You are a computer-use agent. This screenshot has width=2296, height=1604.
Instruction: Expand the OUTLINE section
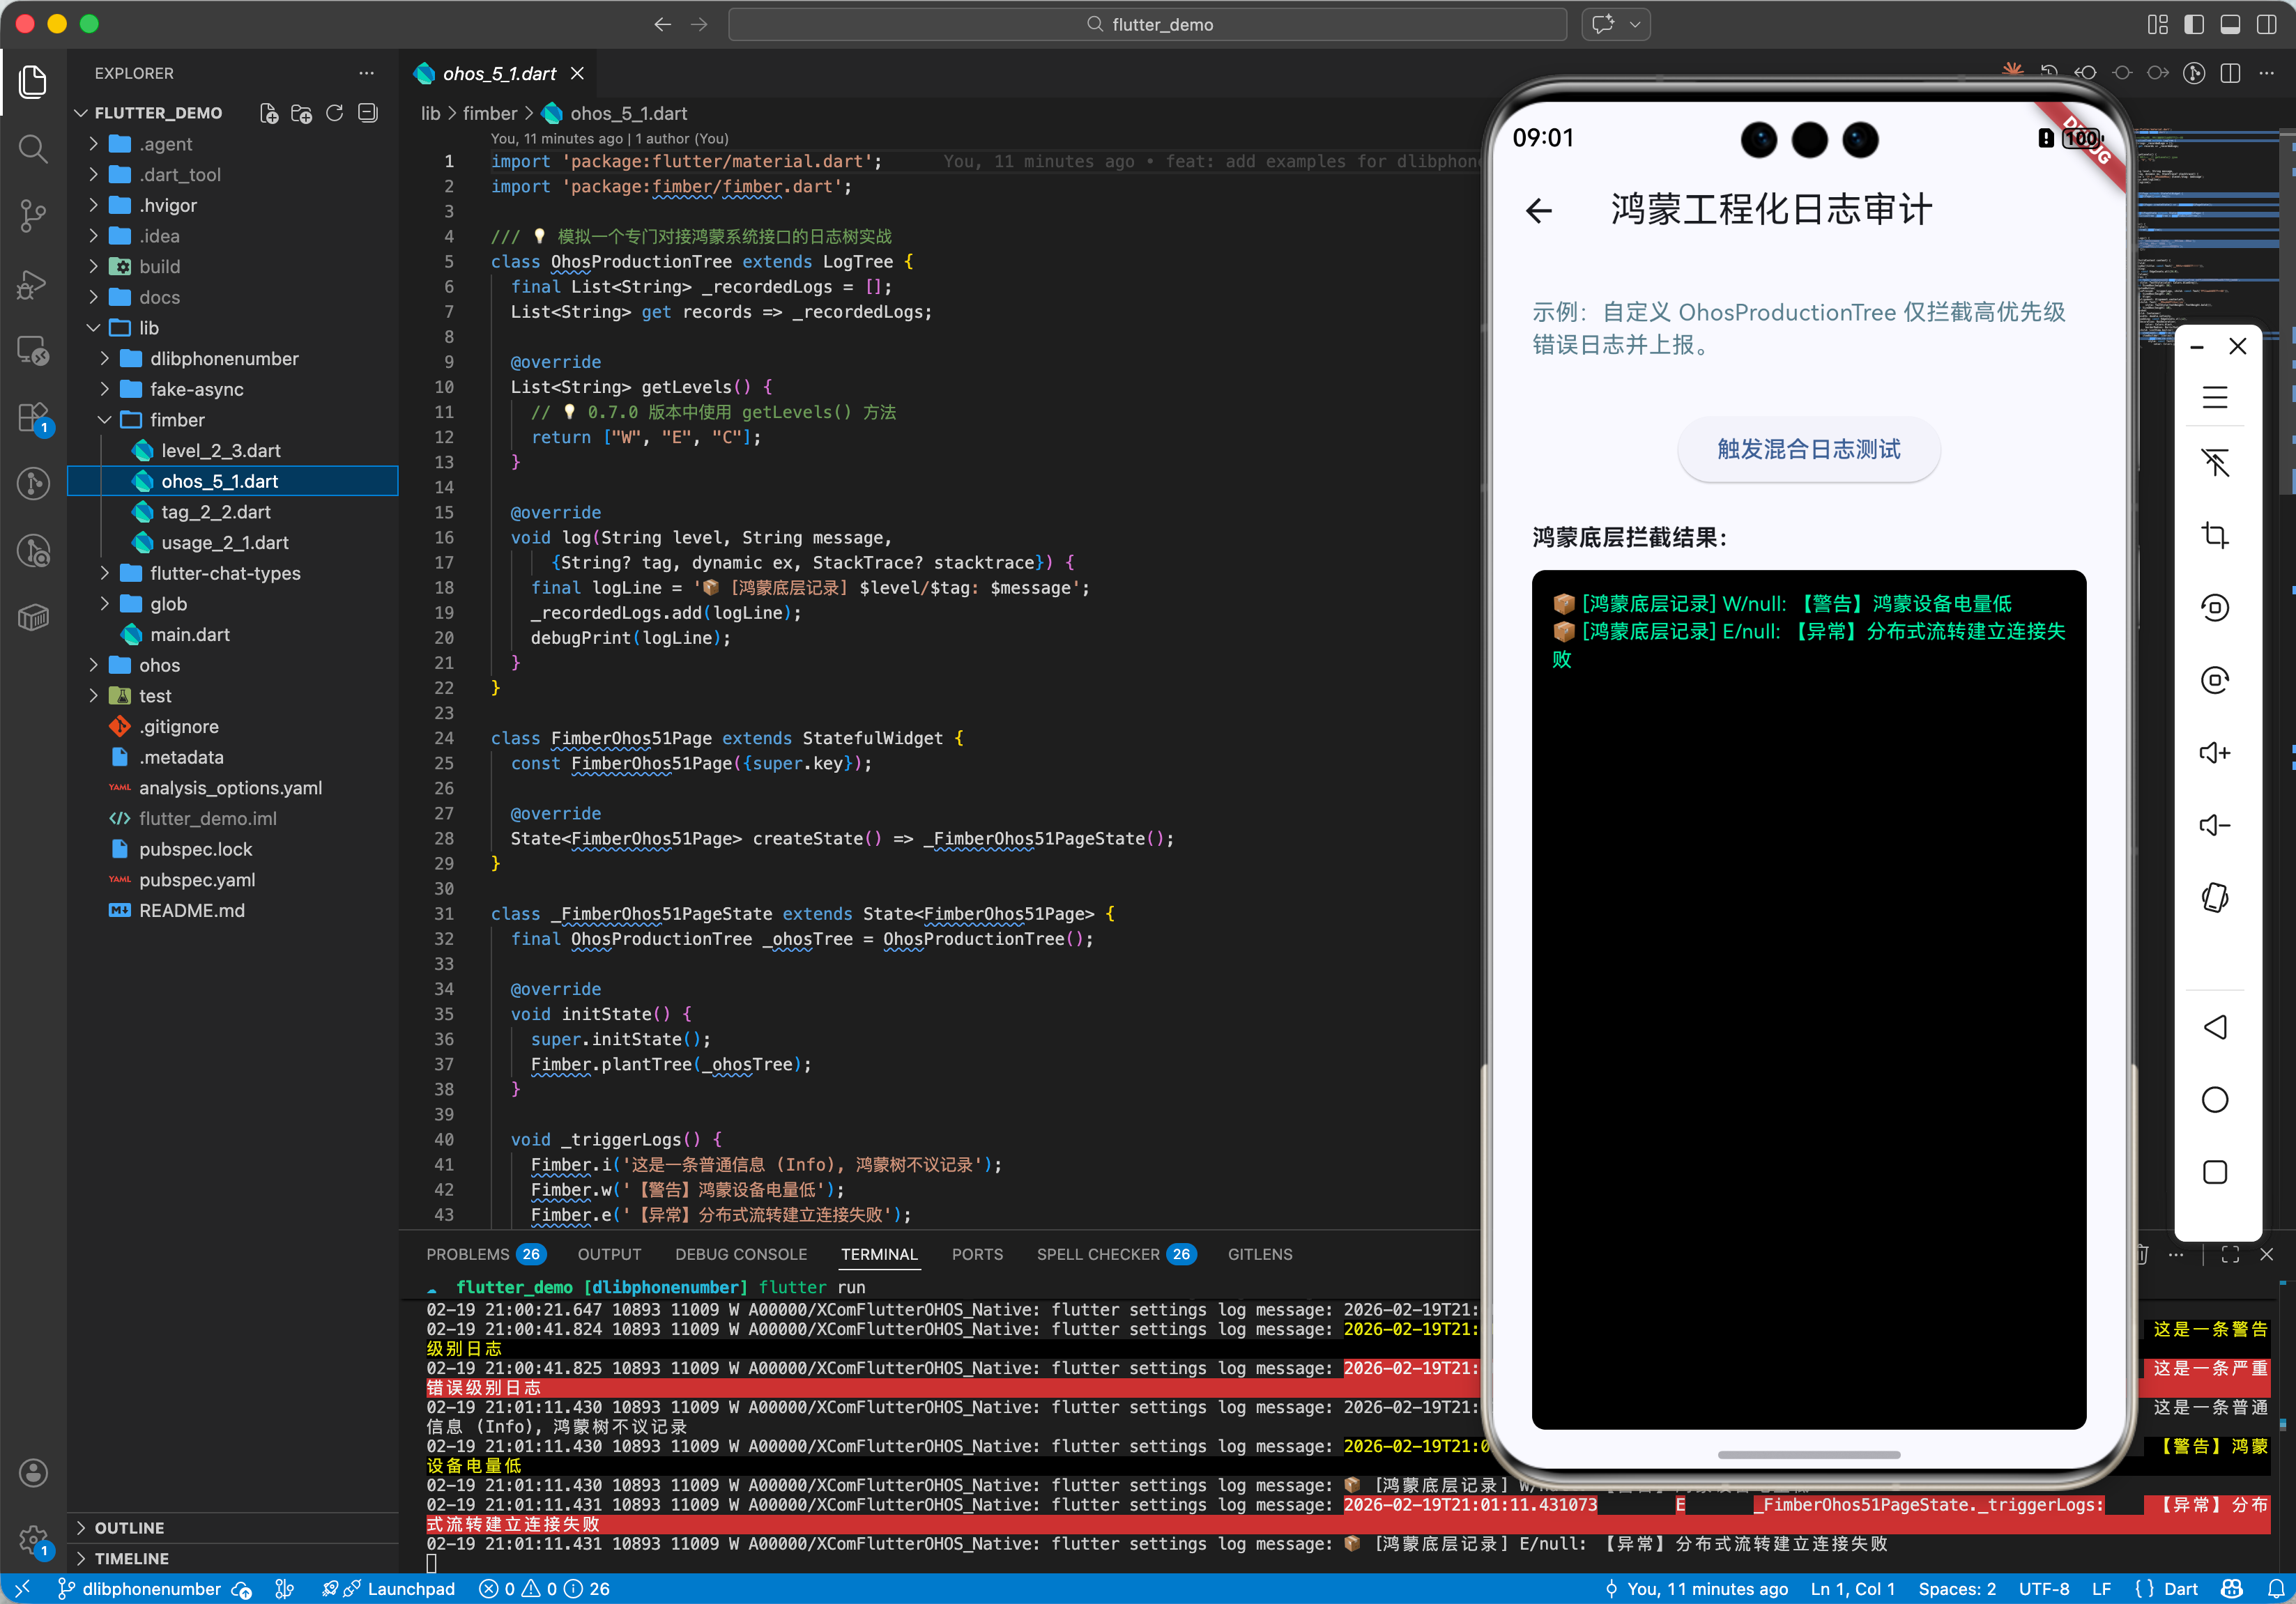[x=129, y=1527]
